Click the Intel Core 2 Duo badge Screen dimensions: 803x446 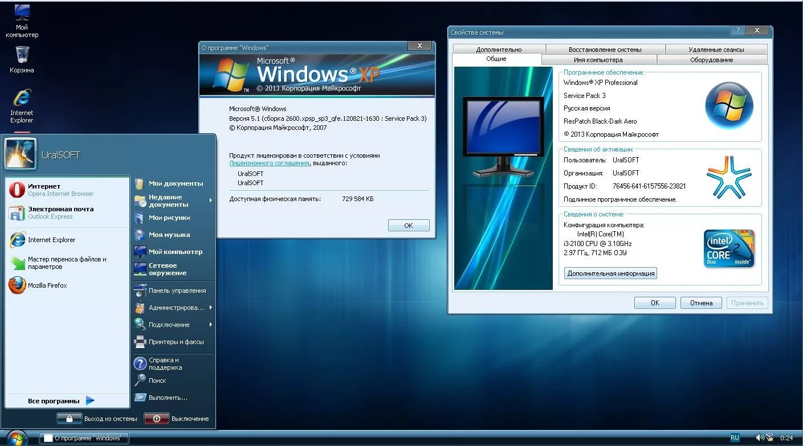tap(729, 249)
